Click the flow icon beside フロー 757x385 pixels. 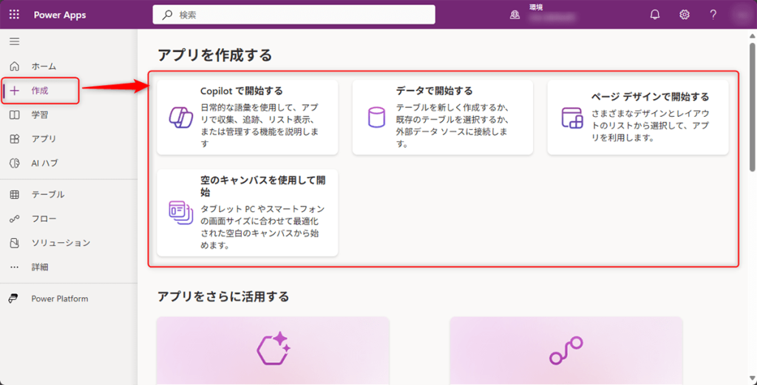[15, 219]
